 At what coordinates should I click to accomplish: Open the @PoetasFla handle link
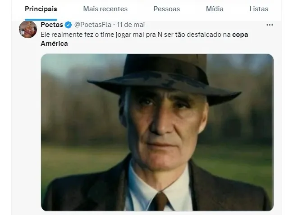point(93,25)
